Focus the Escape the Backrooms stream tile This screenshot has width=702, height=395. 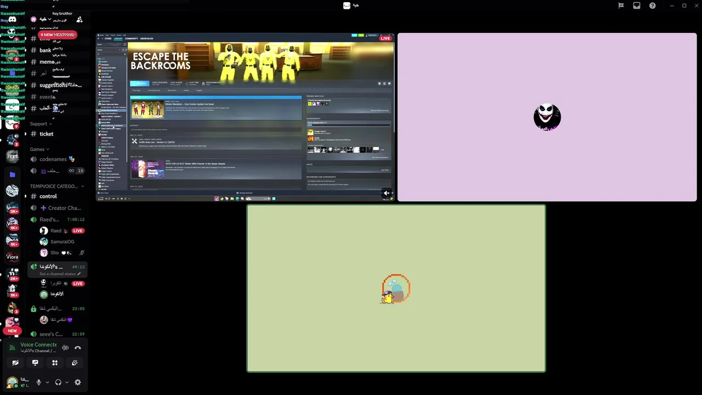tap(246, 117)
